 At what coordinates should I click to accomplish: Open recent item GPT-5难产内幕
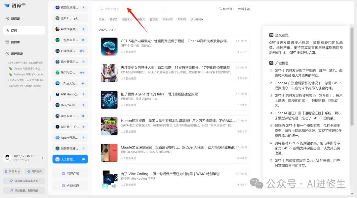[26, 63]
